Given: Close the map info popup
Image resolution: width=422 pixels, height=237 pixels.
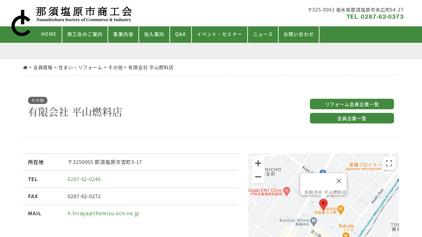Looking at the screenshot, I should pyautogui.click(x=339, y=181).
